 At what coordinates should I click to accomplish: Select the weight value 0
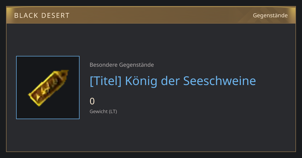pyautogui.click(x=92, y=101)
